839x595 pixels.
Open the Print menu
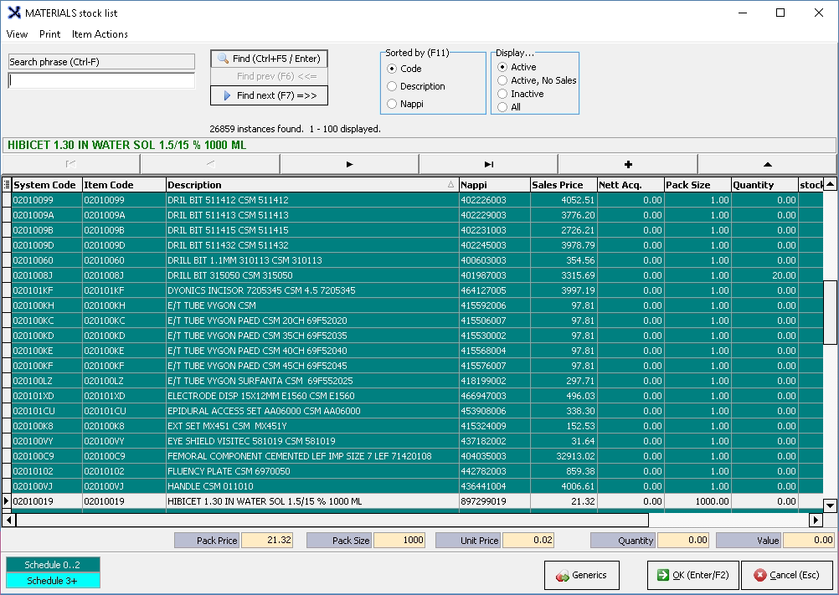49,34
